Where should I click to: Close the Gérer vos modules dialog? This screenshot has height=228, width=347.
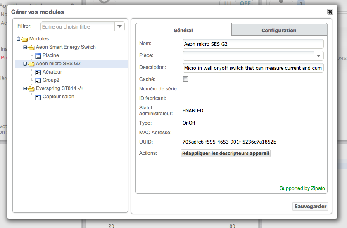(330, 12)
